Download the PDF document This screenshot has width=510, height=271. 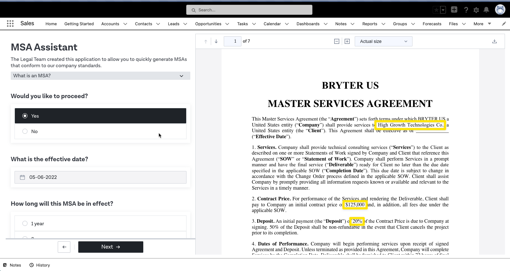tap(495, 41)
